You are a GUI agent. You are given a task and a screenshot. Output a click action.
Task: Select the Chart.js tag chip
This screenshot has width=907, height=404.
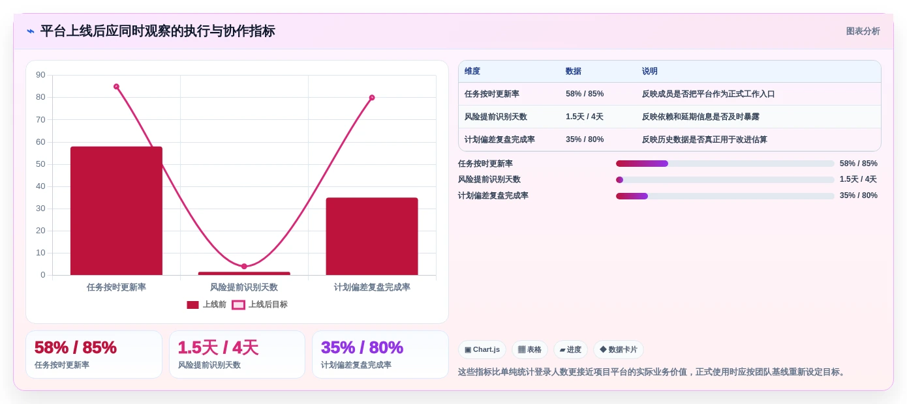click(x=482, y=350)
